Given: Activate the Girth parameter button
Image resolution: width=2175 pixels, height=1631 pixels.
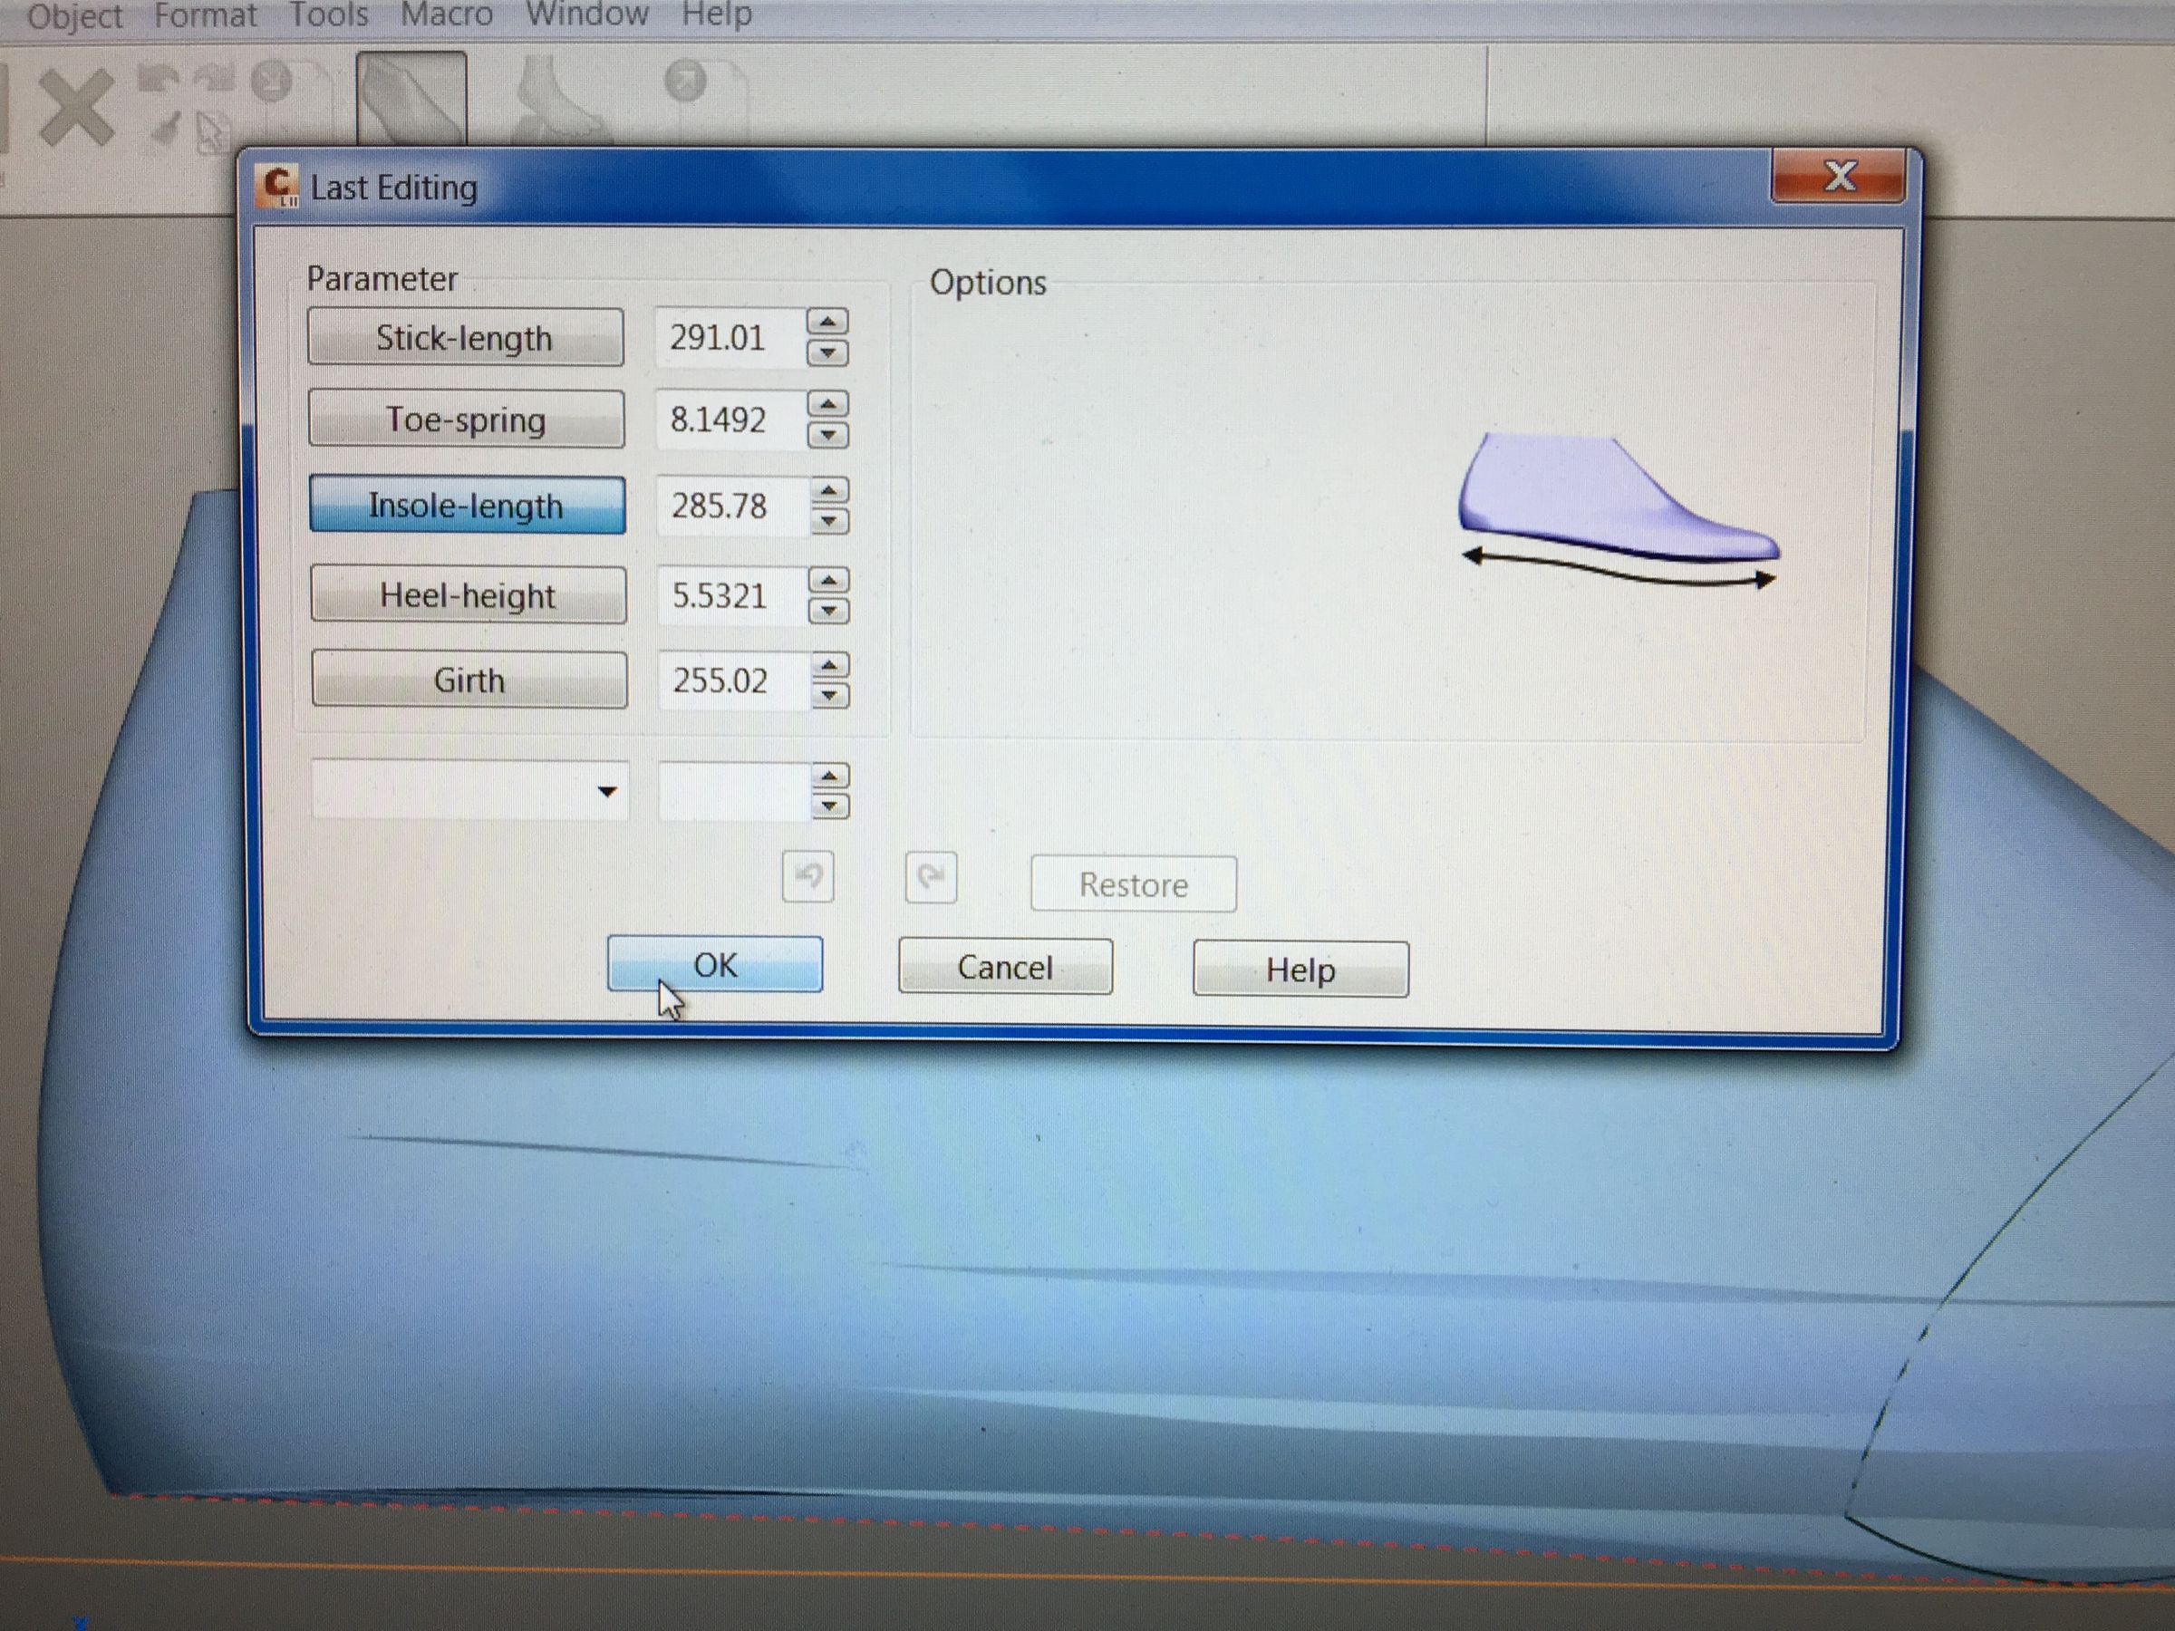Looking at the screenshot, I should [x=469, y=680].
